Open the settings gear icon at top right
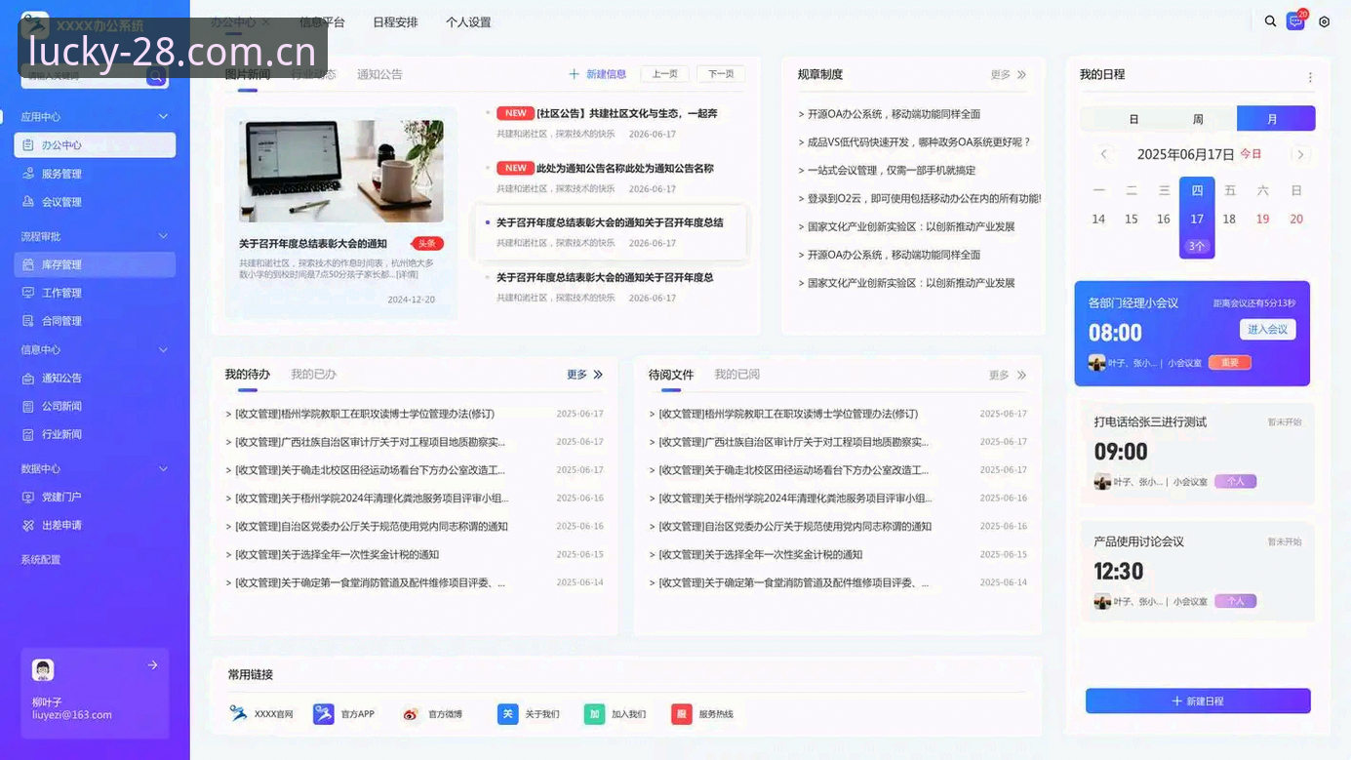Image resolution: width=1351 pixels, height=760 pixels. click(x=1324, y=21)
